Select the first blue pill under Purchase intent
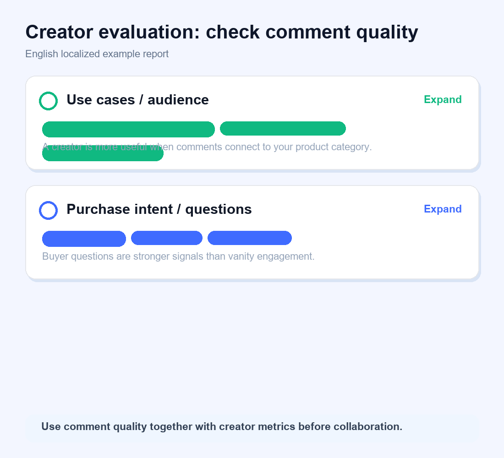504x458 pixels. click(84, 239)
